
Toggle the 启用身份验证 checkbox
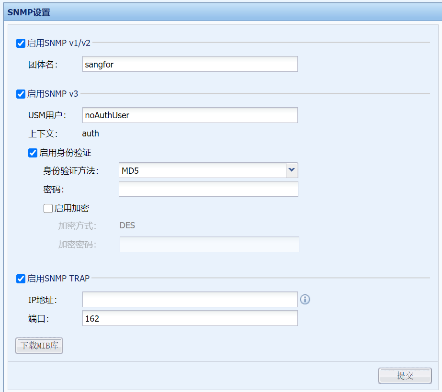point(32,153)
